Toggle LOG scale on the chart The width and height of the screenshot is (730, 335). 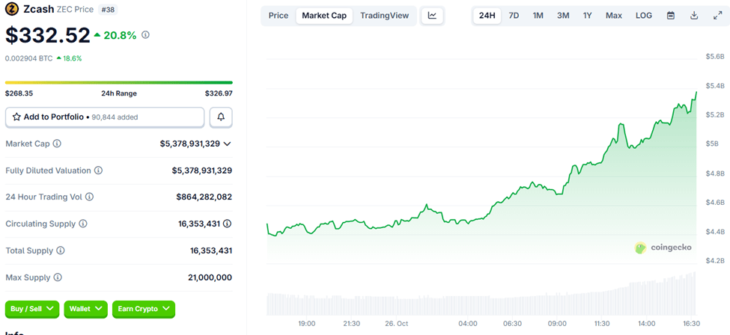tap(643, 16)
